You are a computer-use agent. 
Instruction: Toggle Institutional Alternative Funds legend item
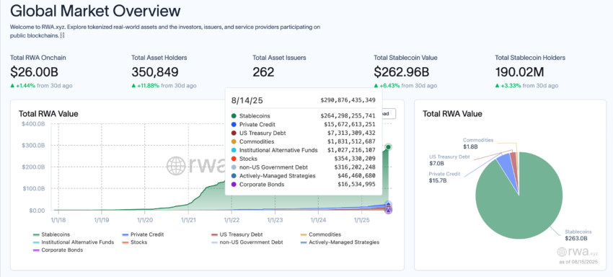click(73, 242)
